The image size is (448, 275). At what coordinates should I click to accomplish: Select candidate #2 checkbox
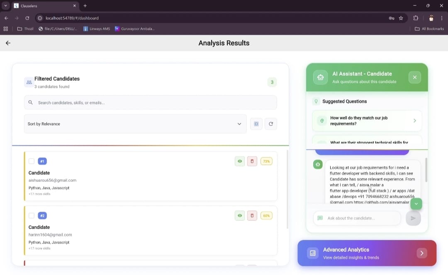[32, 216]
